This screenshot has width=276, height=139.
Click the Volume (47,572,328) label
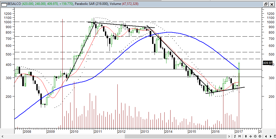pyautogui.click(x=124, y=4)
